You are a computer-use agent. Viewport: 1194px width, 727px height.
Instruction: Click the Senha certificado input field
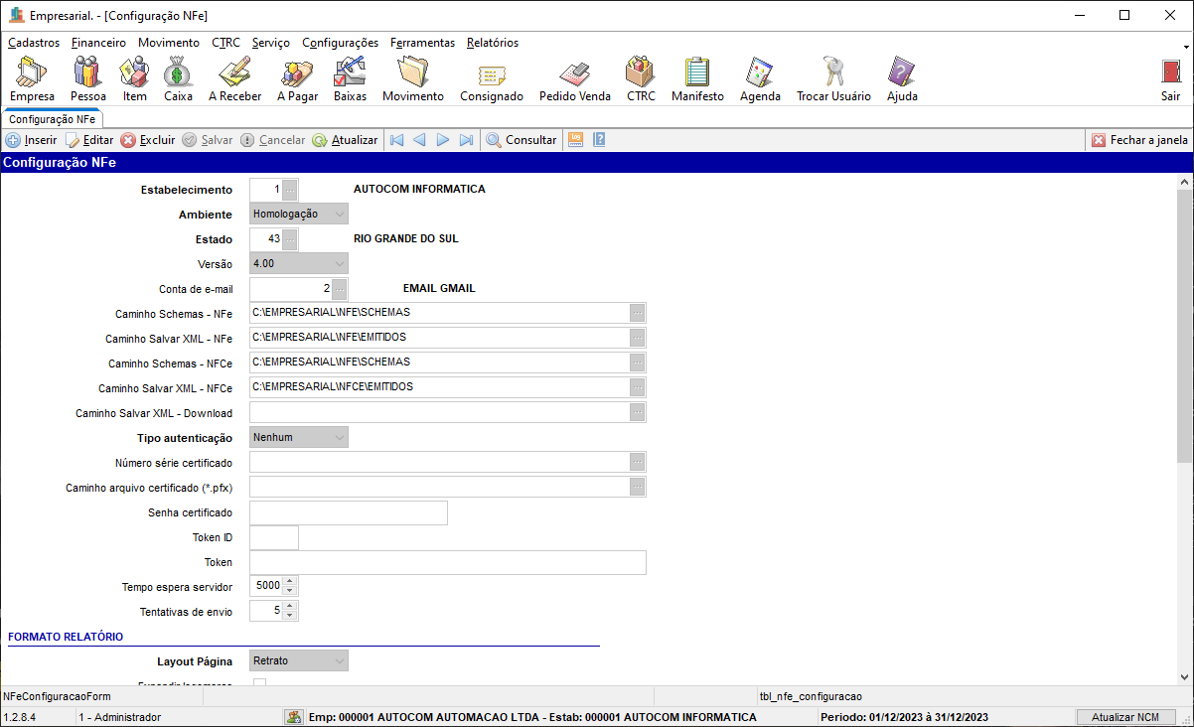[x=348, y=512]
